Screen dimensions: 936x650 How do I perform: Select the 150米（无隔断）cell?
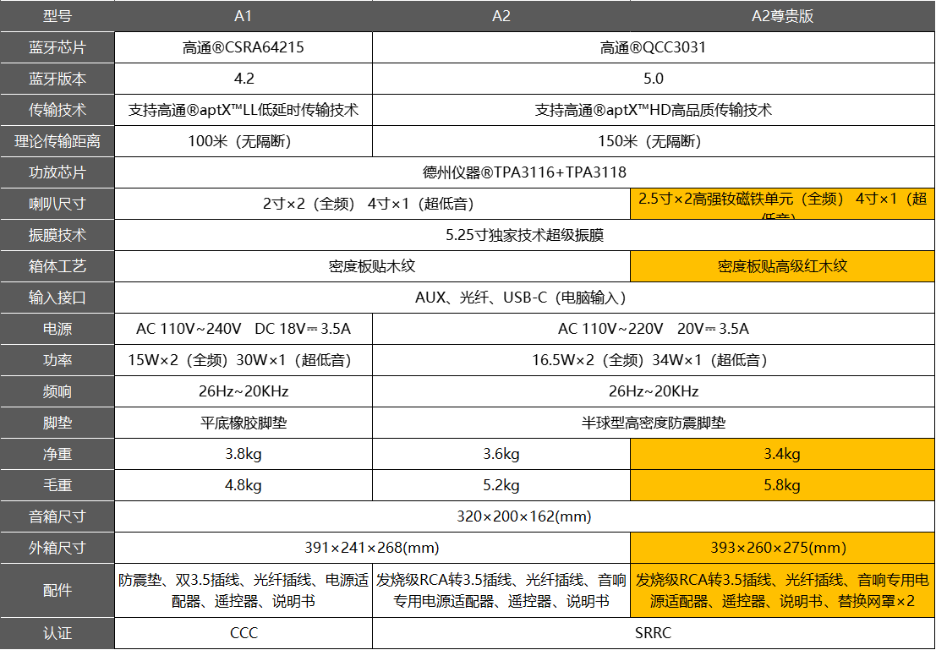[654, 141]
